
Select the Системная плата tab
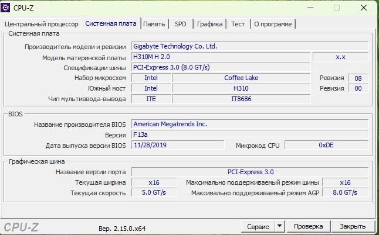click(x=111, y=23)
